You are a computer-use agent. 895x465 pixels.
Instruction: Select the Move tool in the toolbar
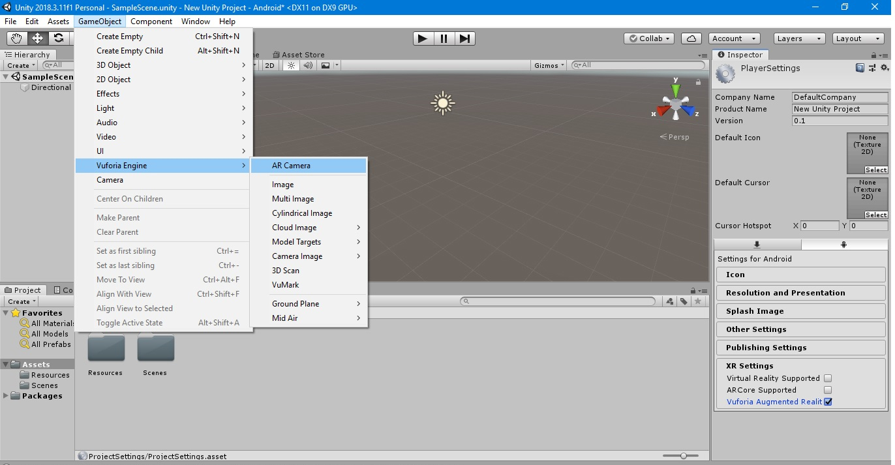click(x=37, y=38)
